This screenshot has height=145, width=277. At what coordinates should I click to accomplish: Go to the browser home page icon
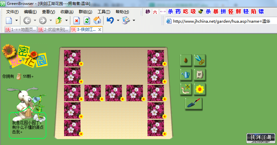tap(97, 20)
